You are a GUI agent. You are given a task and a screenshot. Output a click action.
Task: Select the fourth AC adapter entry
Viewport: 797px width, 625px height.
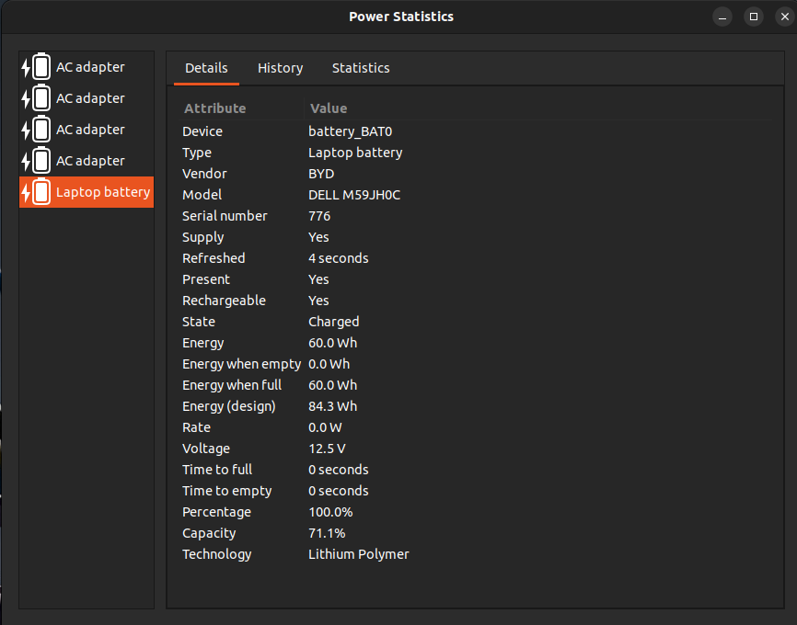tap(86, 160)
